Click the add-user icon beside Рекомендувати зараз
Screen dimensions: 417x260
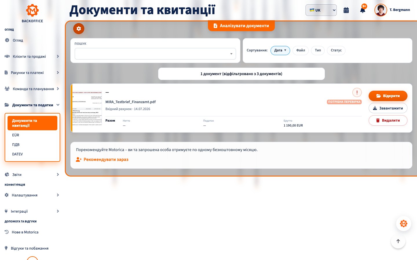coord(79,159)
